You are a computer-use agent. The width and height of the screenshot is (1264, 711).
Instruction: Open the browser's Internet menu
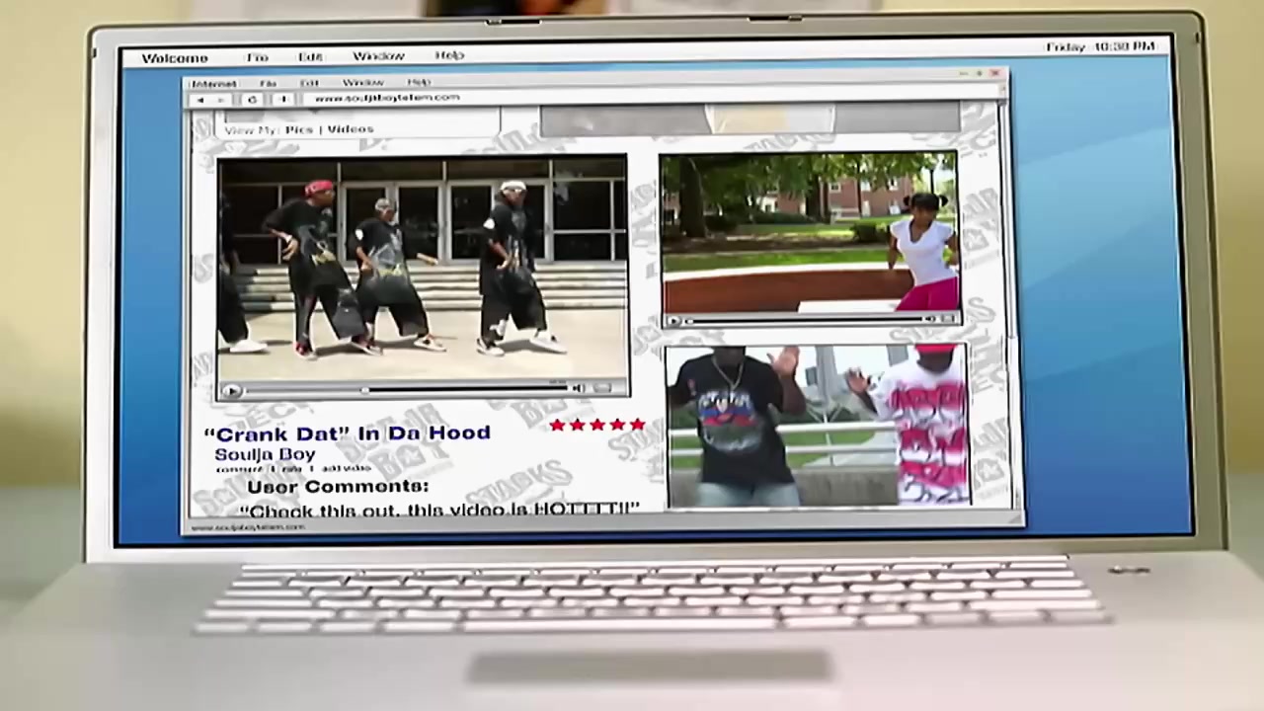coord(213,84)
